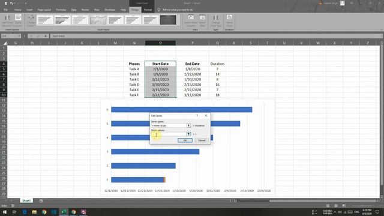This screenshot has width=384, height=216.
Task: Click the formula bar showing Start Date
Action: coord(215,36)
